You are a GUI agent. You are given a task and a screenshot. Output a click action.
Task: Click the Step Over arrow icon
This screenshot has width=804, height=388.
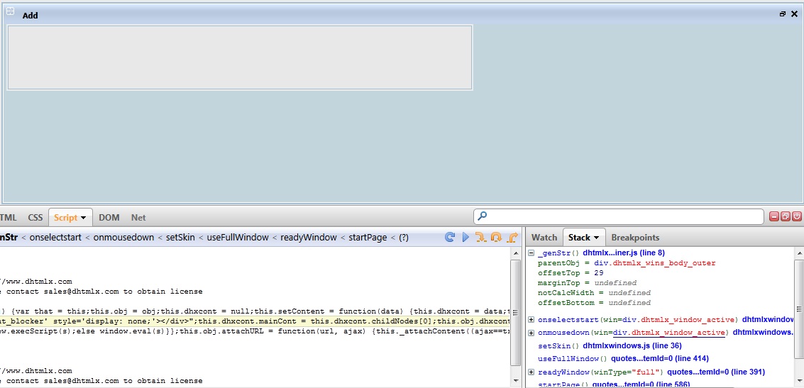[496, 237]
